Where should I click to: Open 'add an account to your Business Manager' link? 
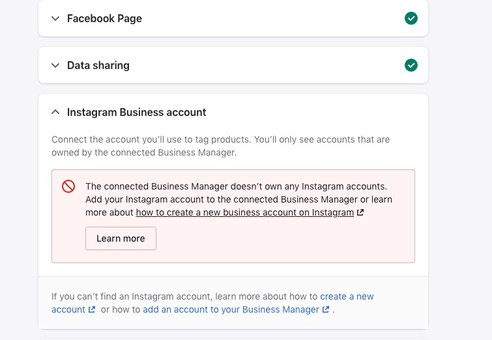click(x=231, y=310)
